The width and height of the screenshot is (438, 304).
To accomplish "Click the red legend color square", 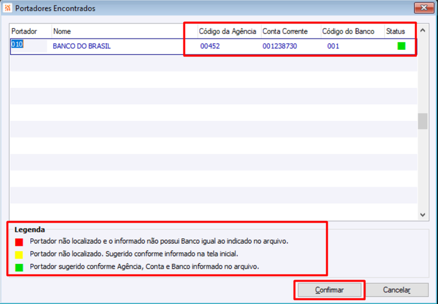I will tap(19, 242).
